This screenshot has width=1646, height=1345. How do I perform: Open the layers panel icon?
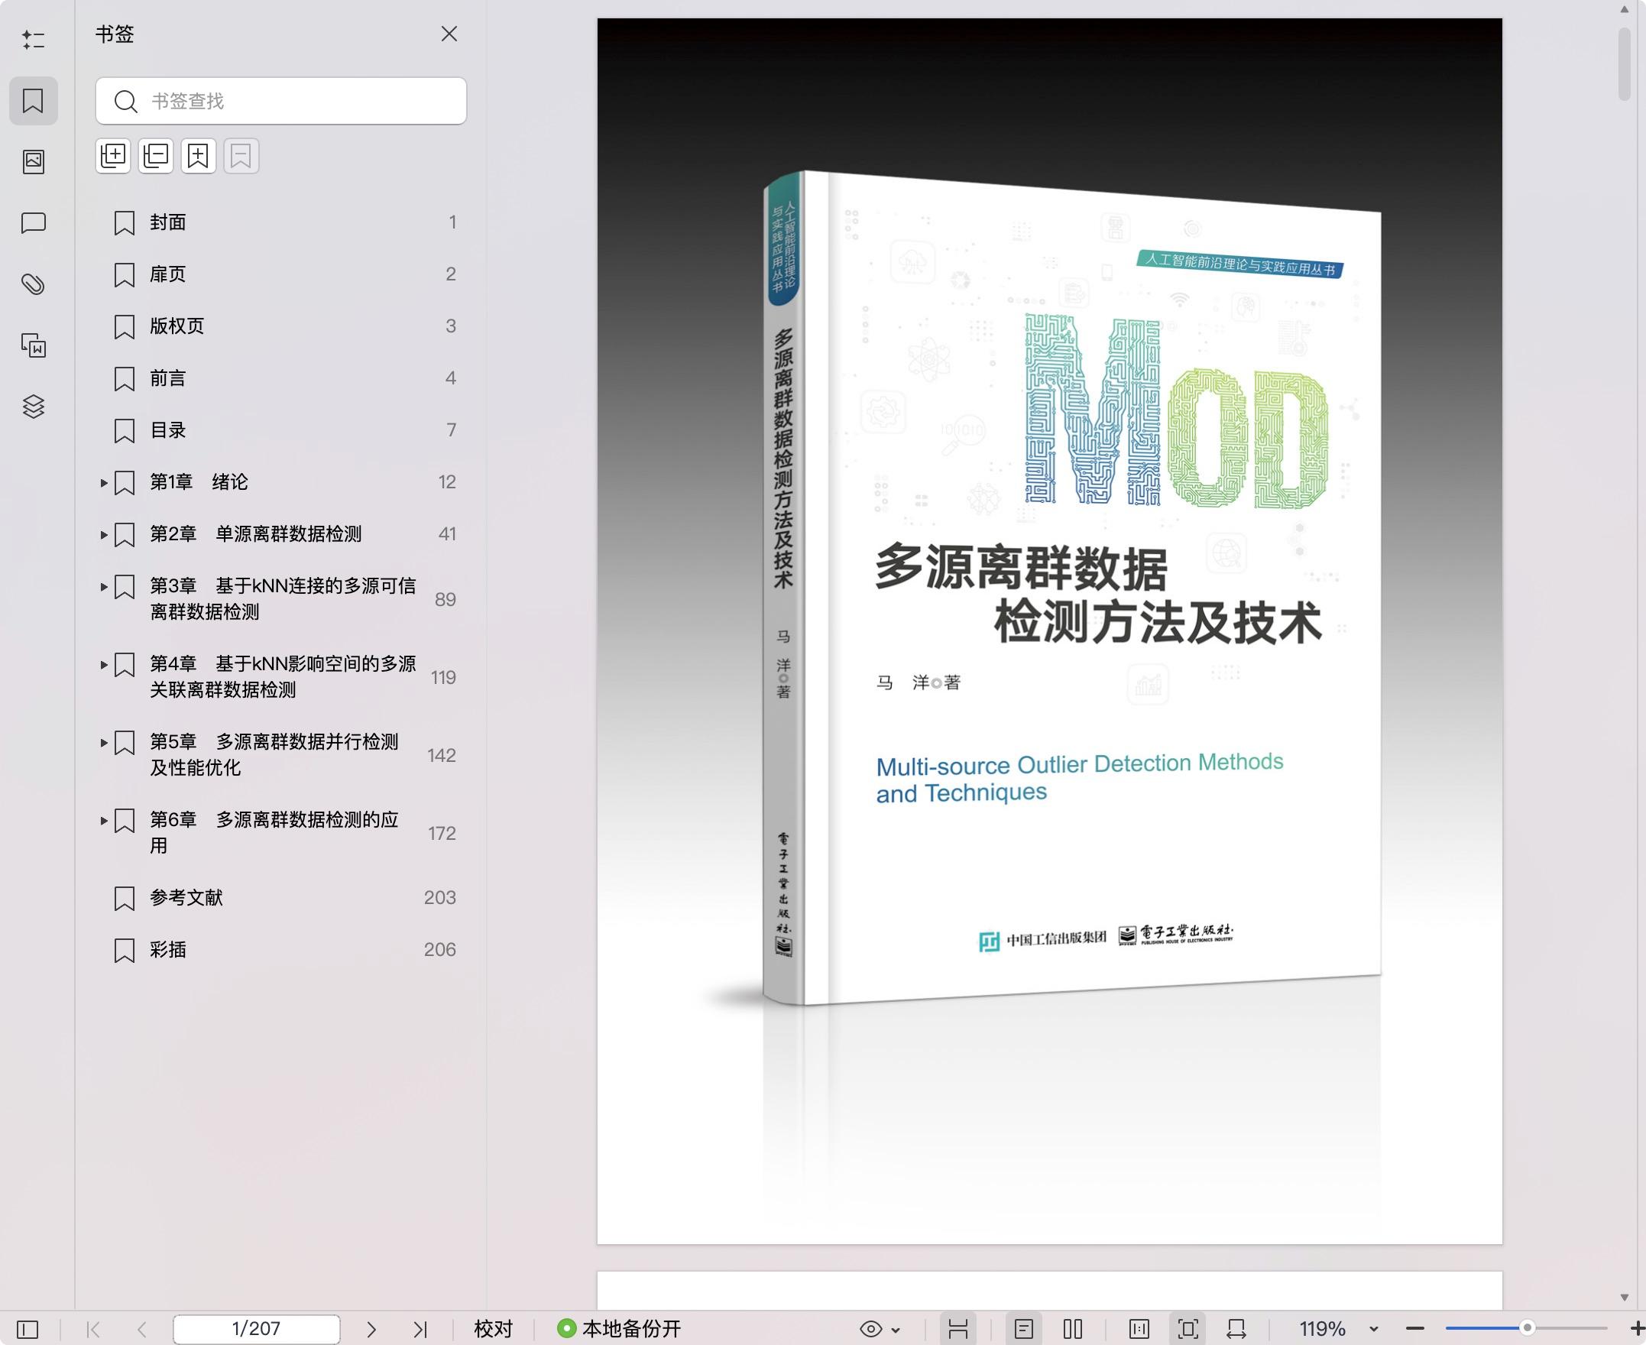coord(34,407)
